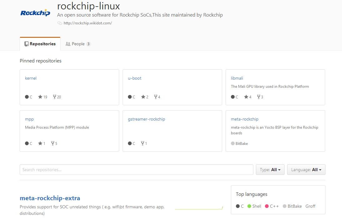The width and height of the screenshot is (342, 218).
Task: Click the star icon on u-boot card
Action: point(143,97)
